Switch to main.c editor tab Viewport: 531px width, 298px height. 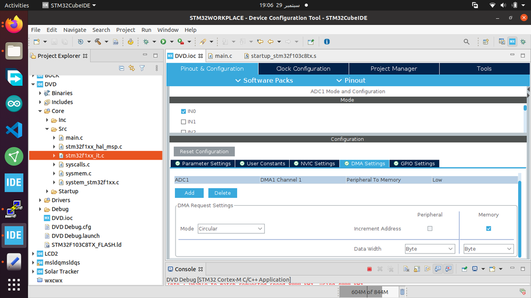pos(220,56)
